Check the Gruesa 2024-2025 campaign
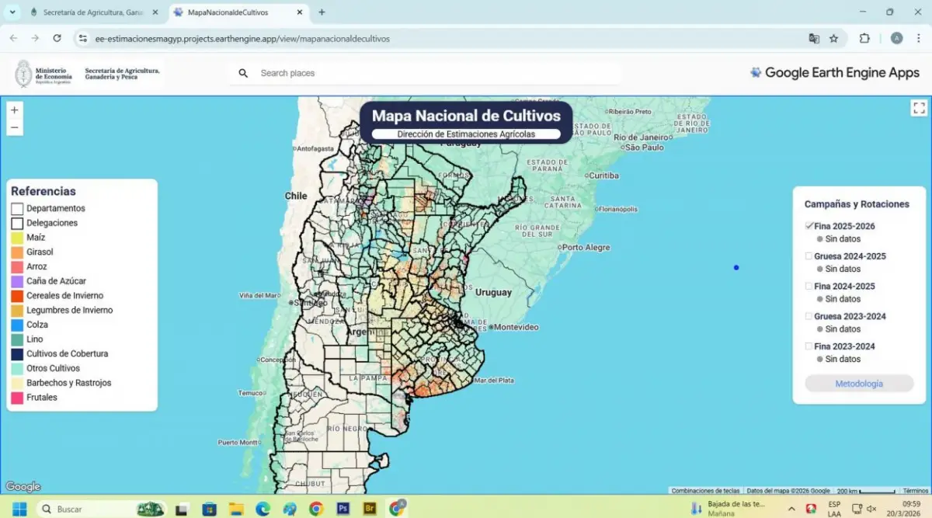932x518 pixels. [808, 256]
